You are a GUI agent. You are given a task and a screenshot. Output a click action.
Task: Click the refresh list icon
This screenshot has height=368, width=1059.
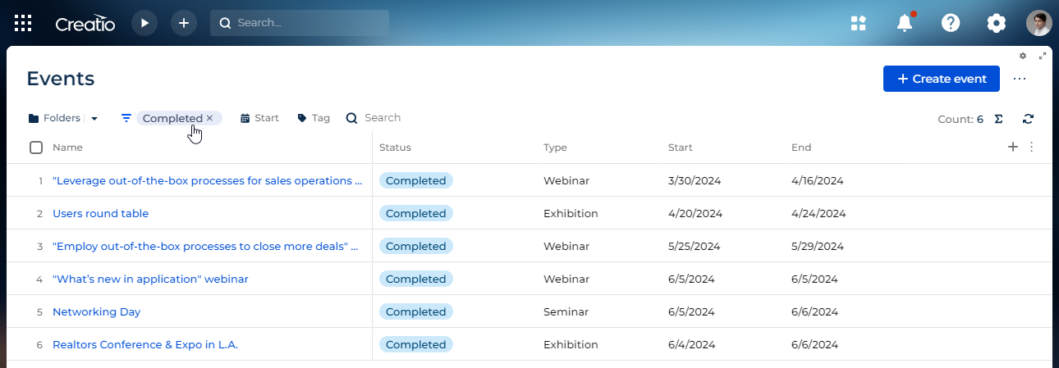[x=1028, y=119]
